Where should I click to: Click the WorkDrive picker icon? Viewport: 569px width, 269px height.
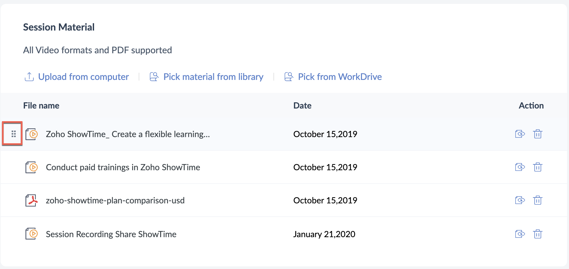[289, 77]
